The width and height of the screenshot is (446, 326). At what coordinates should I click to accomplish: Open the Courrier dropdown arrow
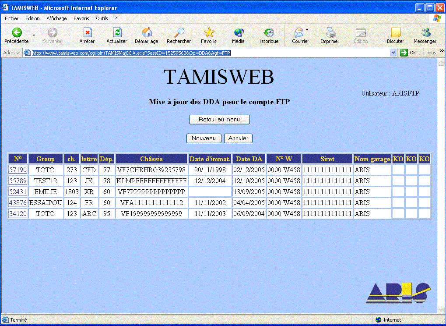[307, 30]
